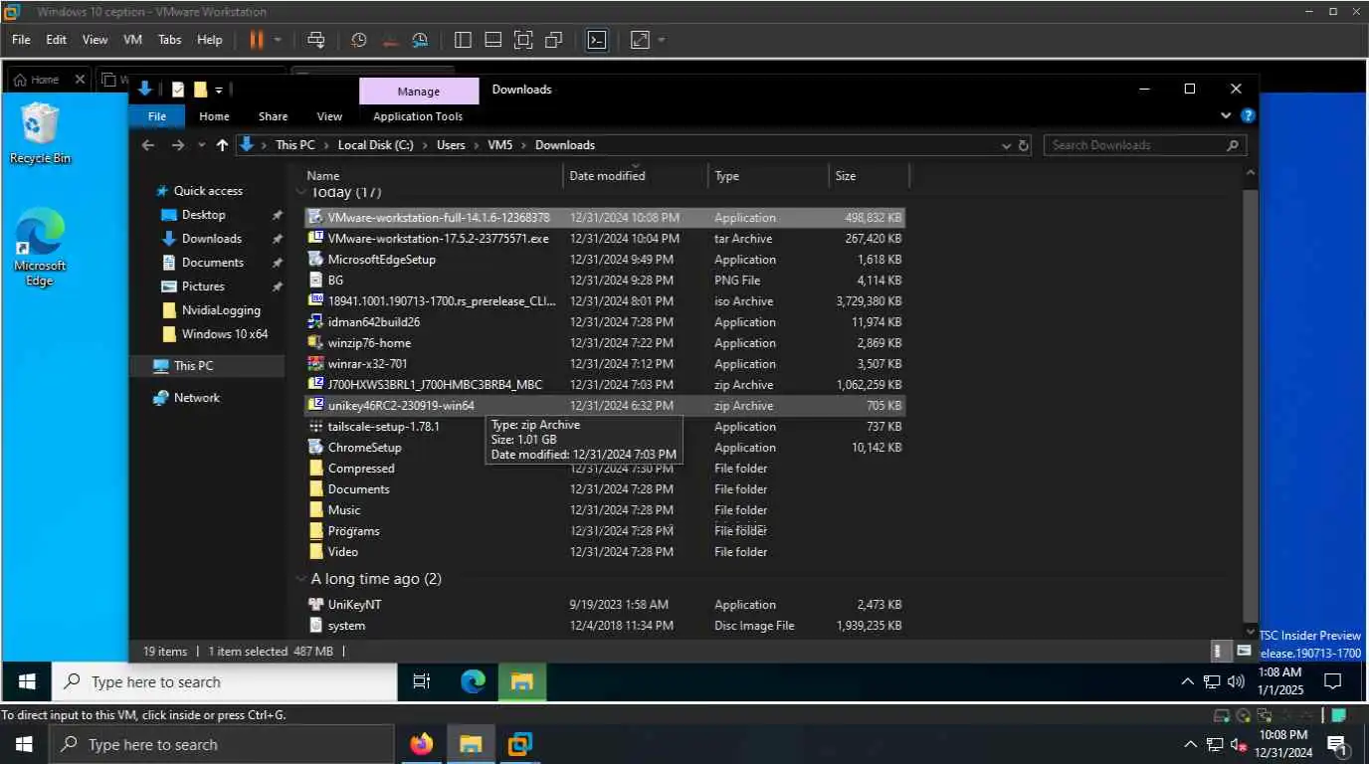Expand the ribbon with the chevron

(1227, 116)
